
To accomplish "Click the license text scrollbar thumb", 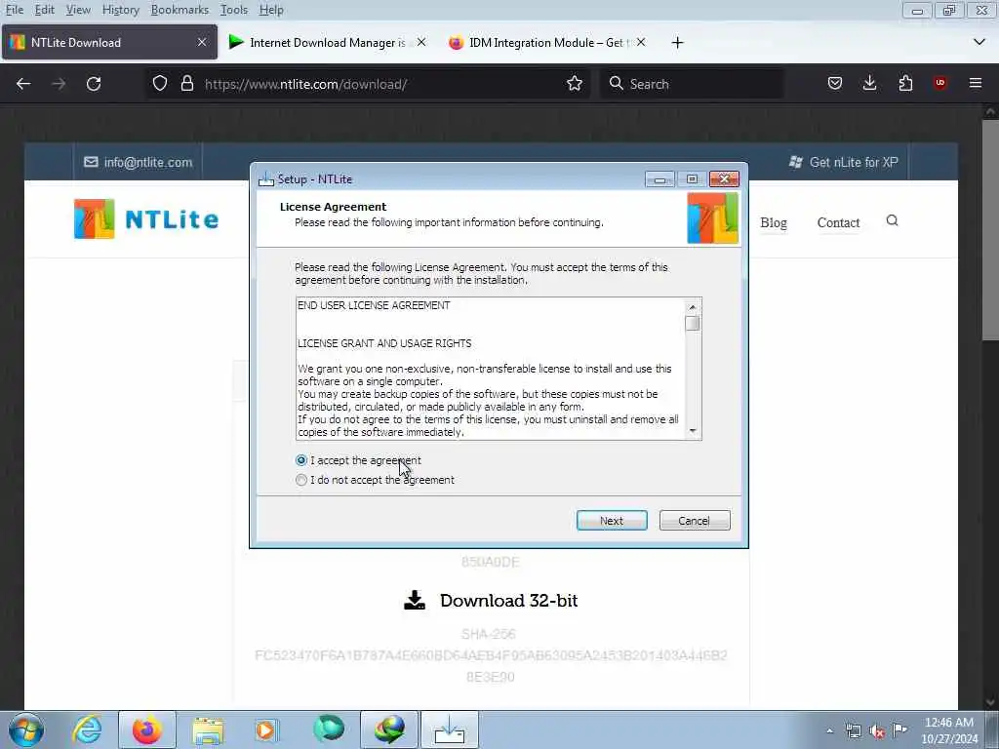I will click(x=693, y=324).
